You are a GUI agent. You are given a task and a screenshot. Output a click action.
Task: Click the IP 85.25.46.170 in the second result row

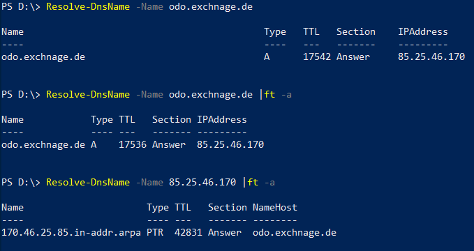point(230,145)
